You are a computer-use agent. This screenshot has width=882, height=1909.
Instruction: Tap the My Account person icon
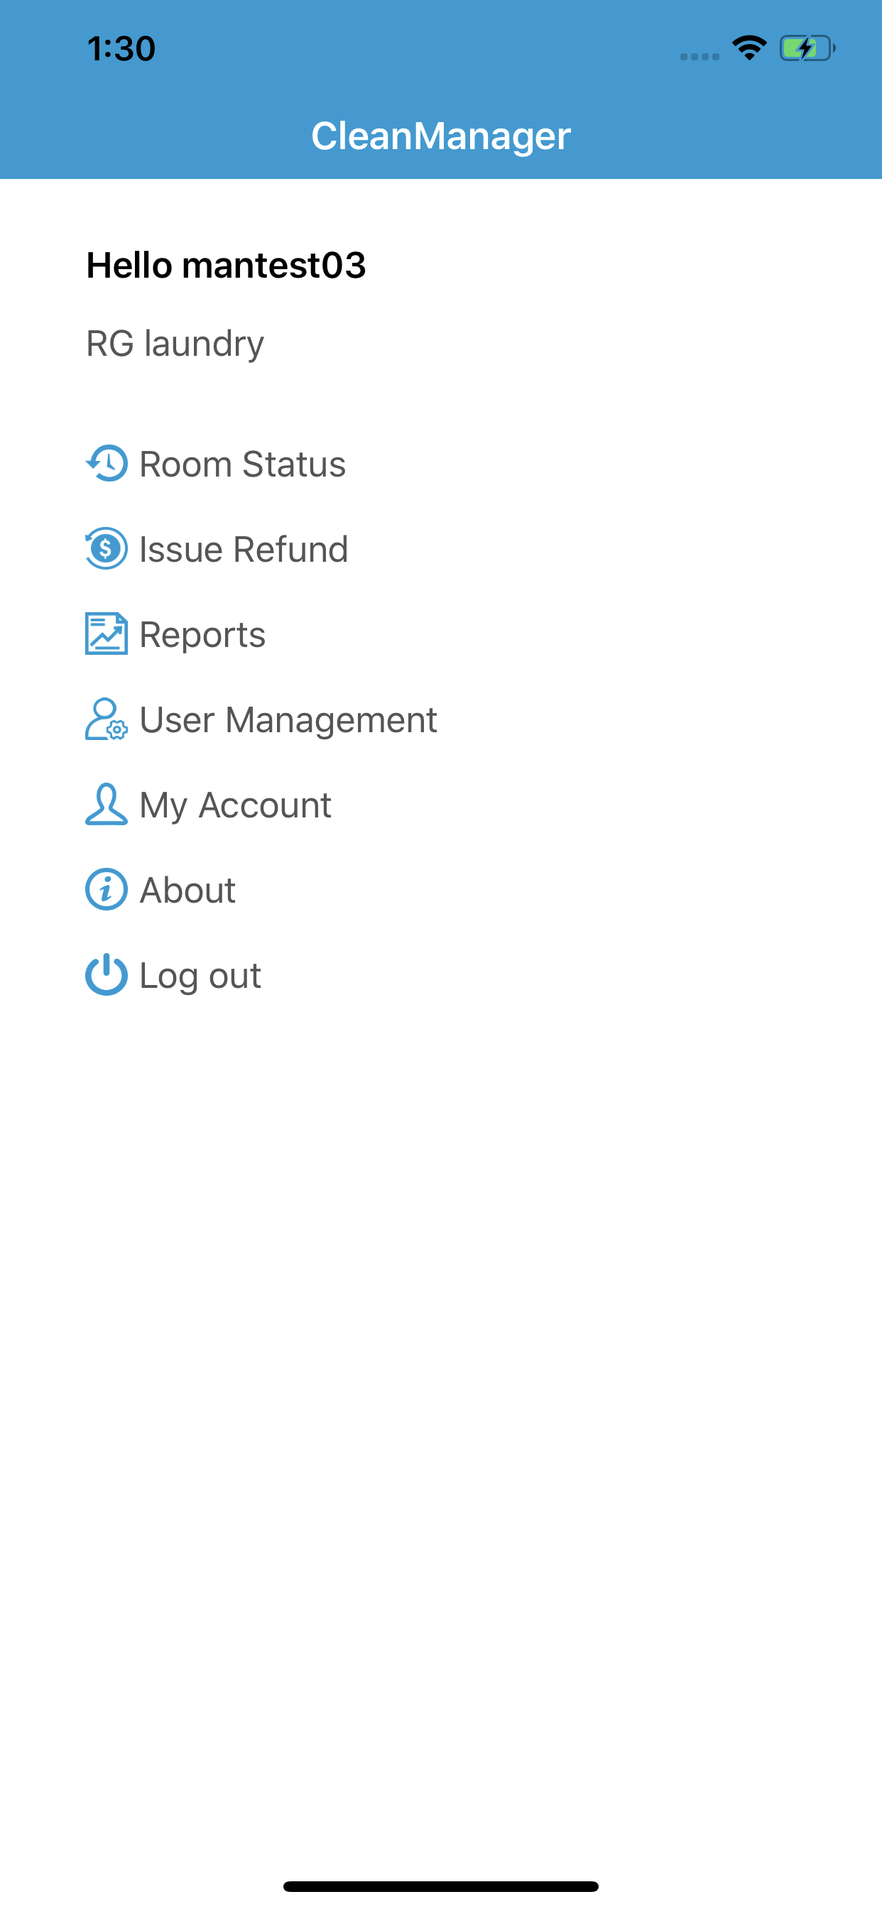(107, 805)
